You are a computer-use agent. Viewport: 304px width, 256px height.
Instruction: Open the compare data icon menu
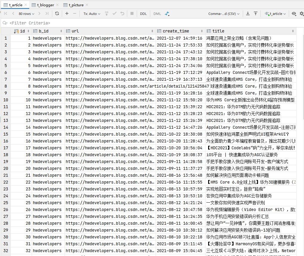(167, 13)
